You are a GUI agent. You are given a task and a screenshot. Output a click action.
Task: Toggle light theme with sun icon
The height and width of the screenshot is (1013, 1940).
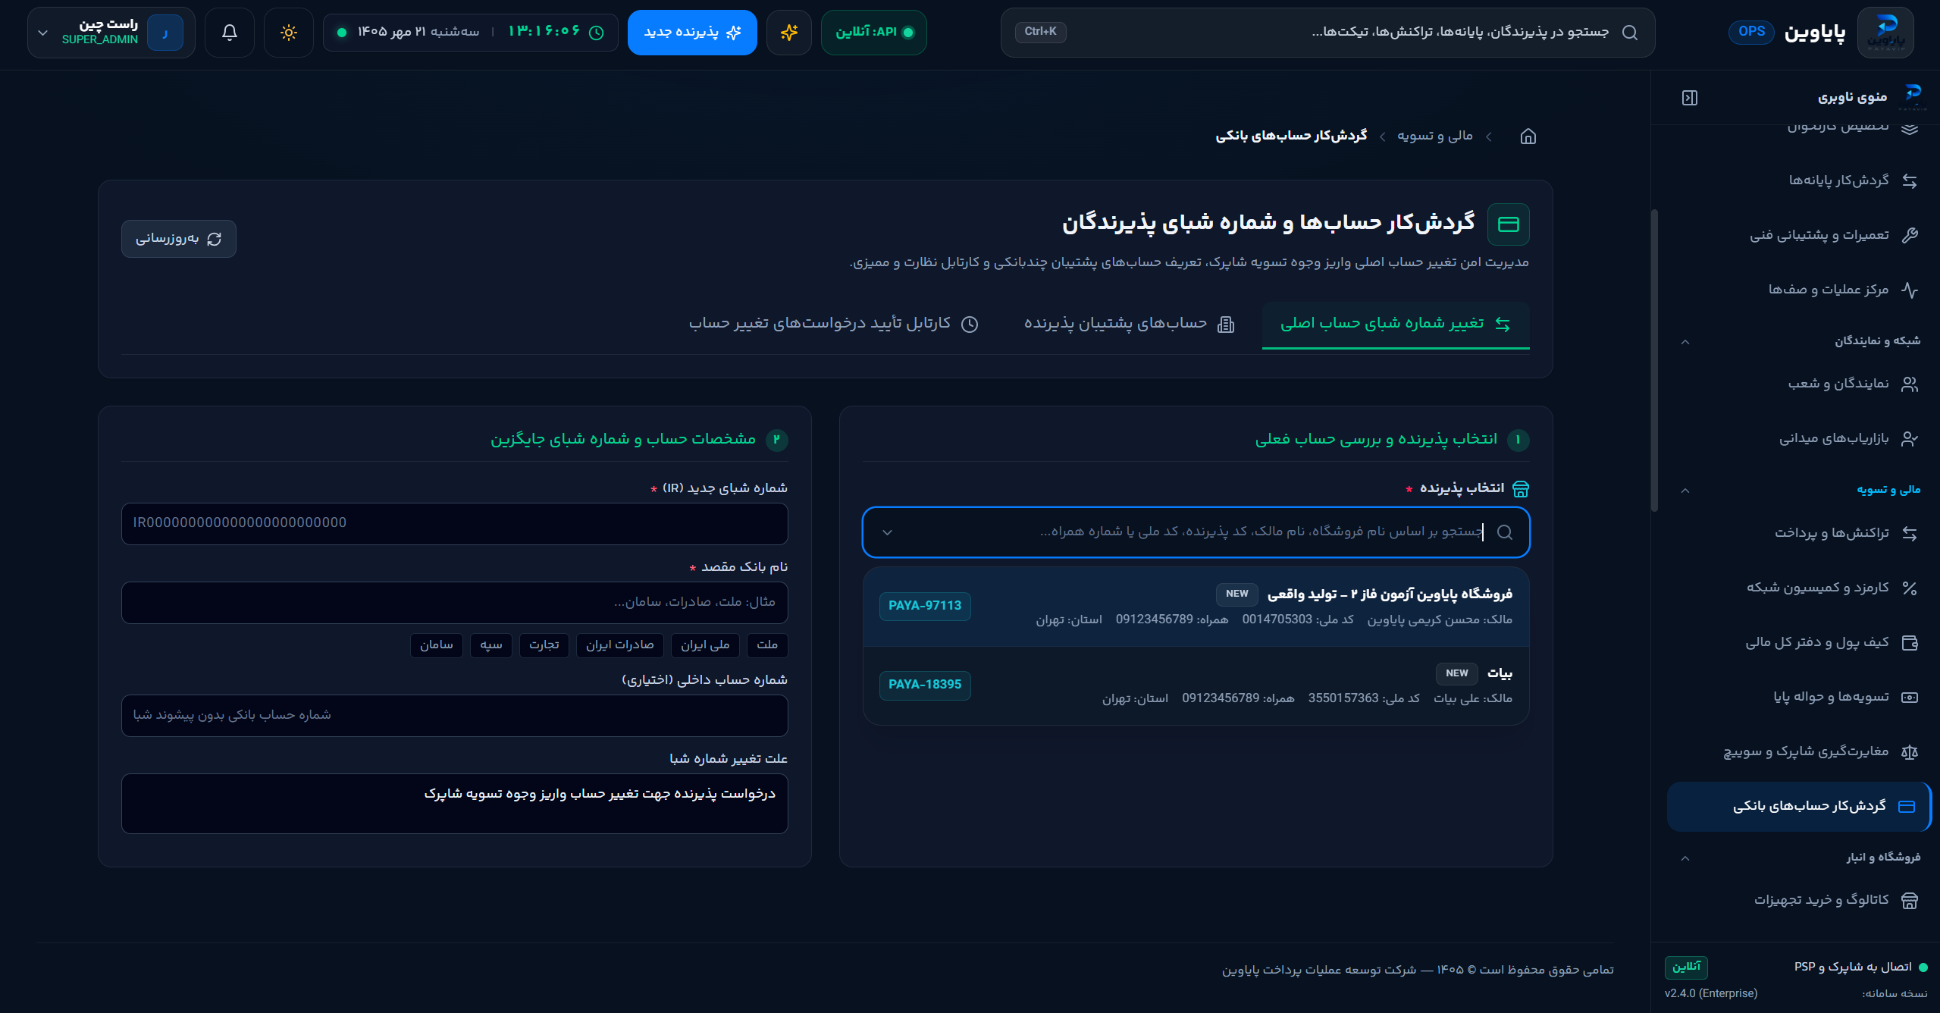(289, 33)
